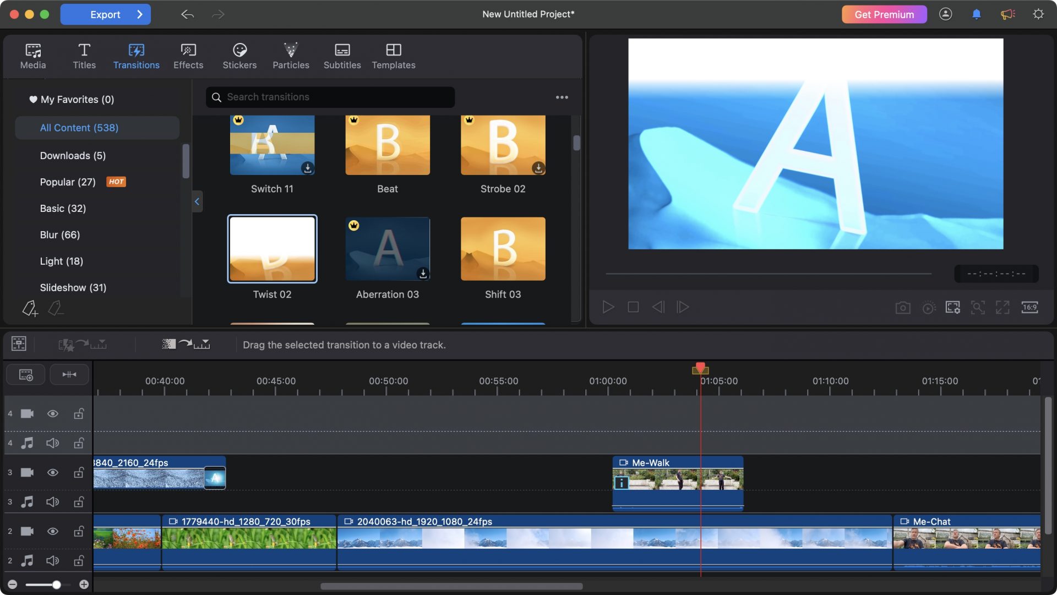
Task: Switch to the Effects tab
Action: pyautogui.click(x=188, y=57)
